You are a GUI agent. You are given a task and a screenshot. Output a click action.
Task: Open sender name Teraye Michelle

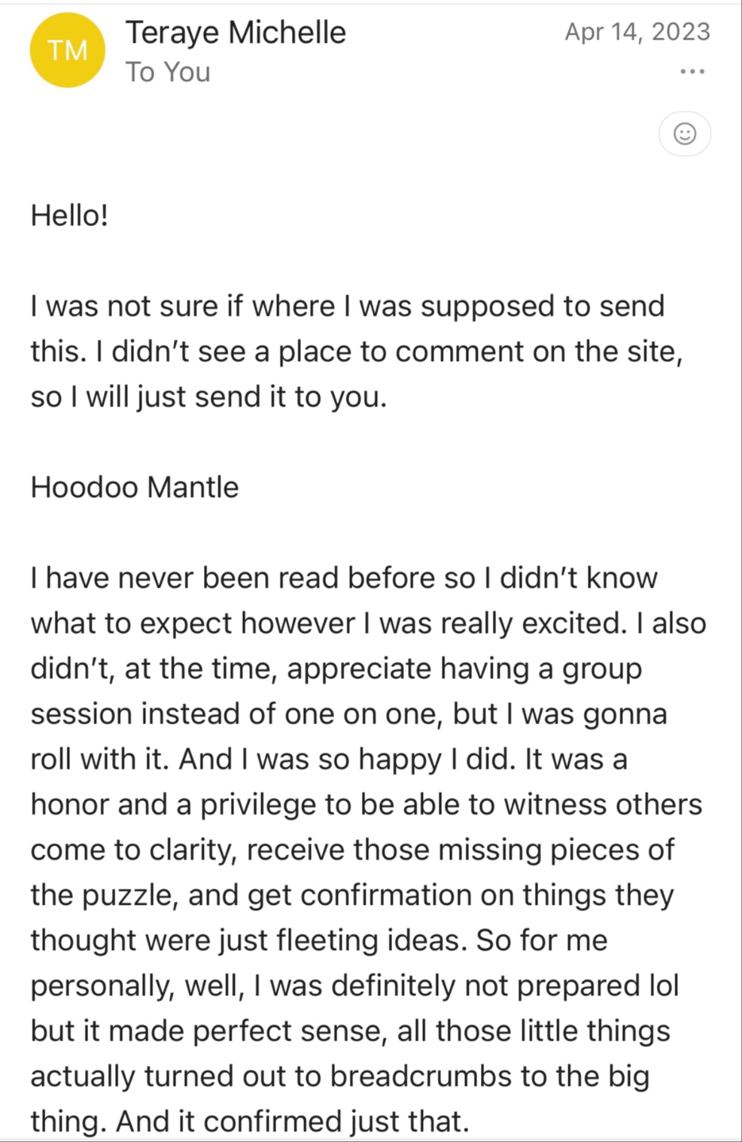236,33
